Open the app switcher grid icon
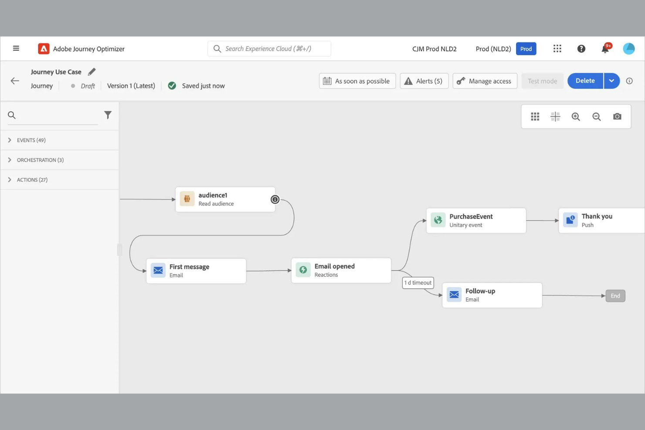 click(x=557, y=48)
